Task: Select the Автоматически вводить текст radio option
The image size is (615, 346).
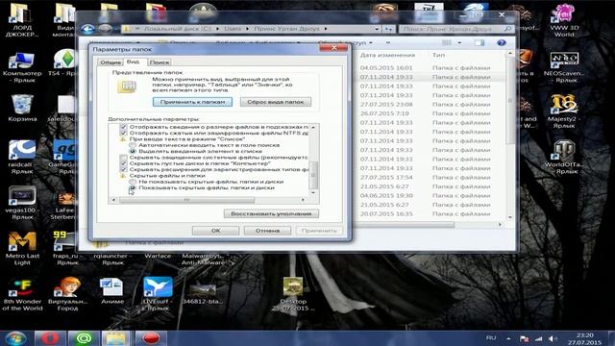Action: (x=133, y=145)
